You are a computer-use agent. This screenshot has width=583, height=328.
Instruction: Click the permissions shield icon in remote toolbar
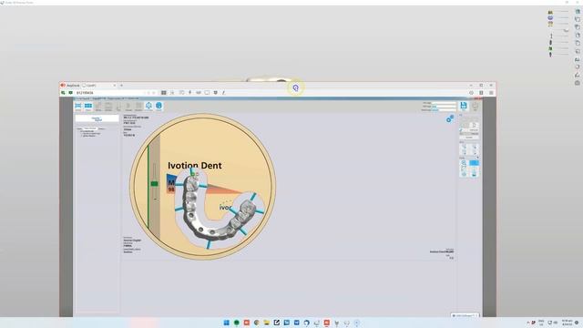[216, 92]
